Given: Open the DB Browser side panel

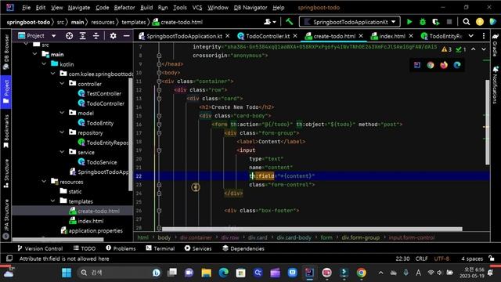Looking at the screenshot, I should click(x=5, y=52).
